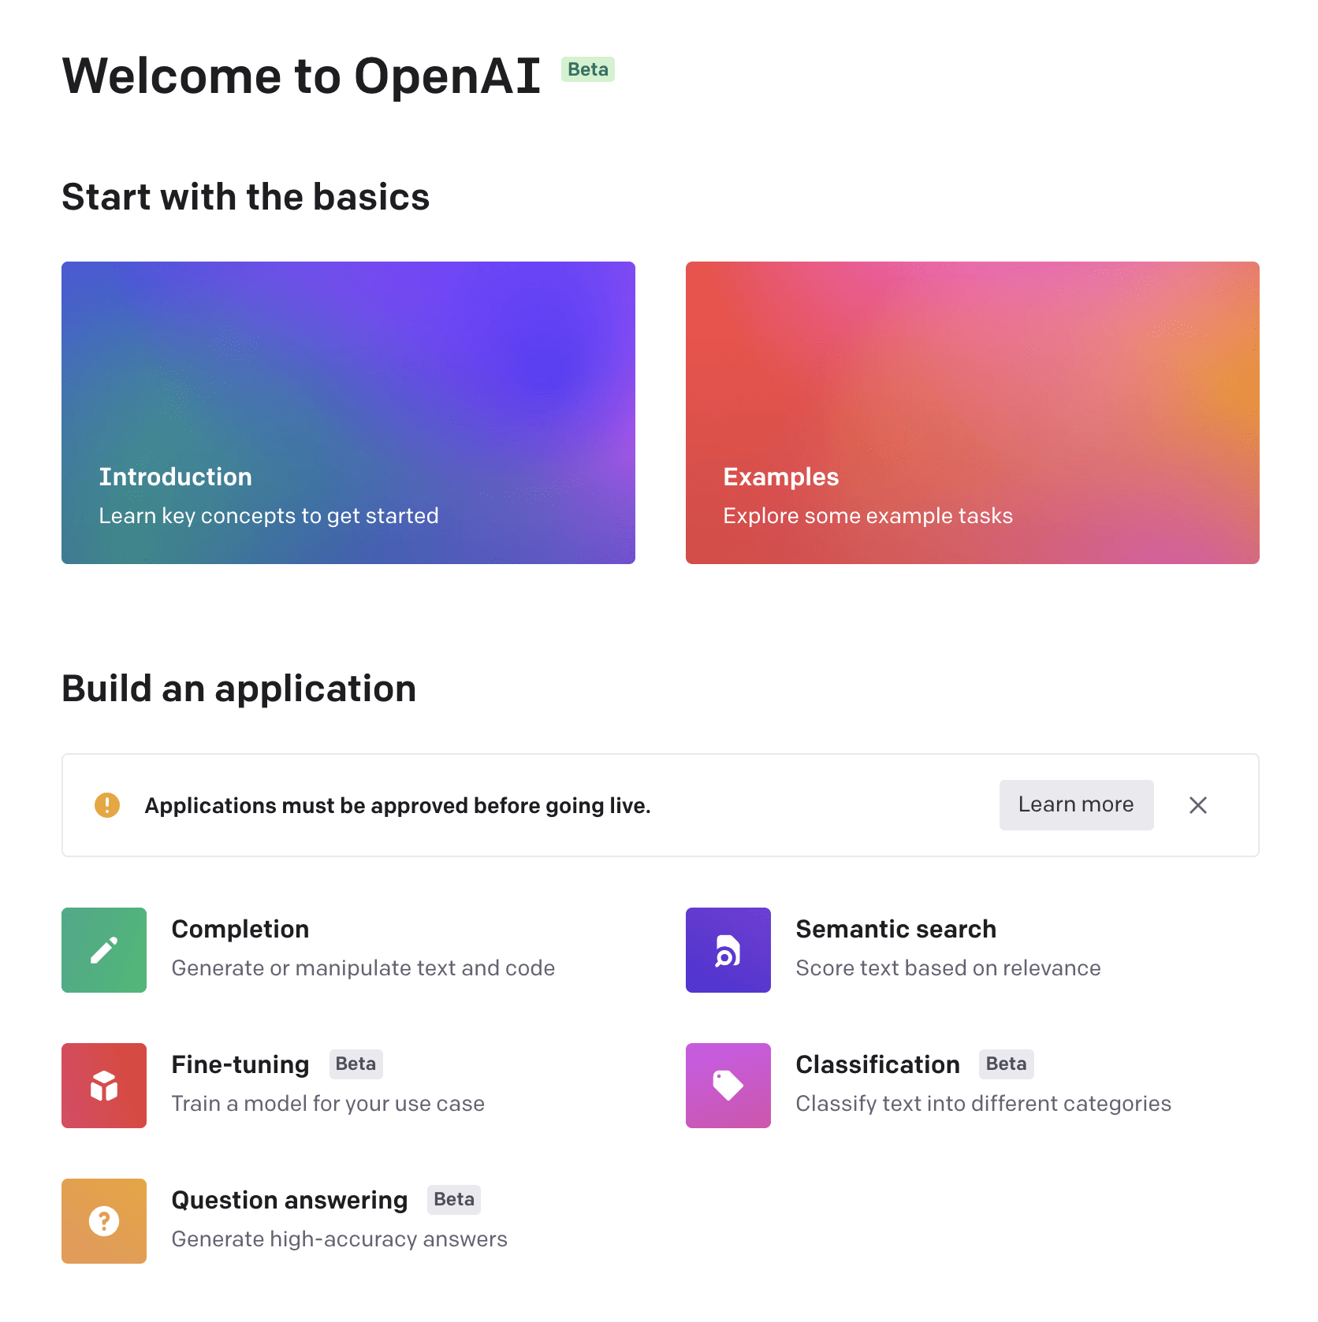Screen dimensions: 1318x1322
Task: Click the Beta badge beside Welcome to OpenAI
Action: coord(588,69)
